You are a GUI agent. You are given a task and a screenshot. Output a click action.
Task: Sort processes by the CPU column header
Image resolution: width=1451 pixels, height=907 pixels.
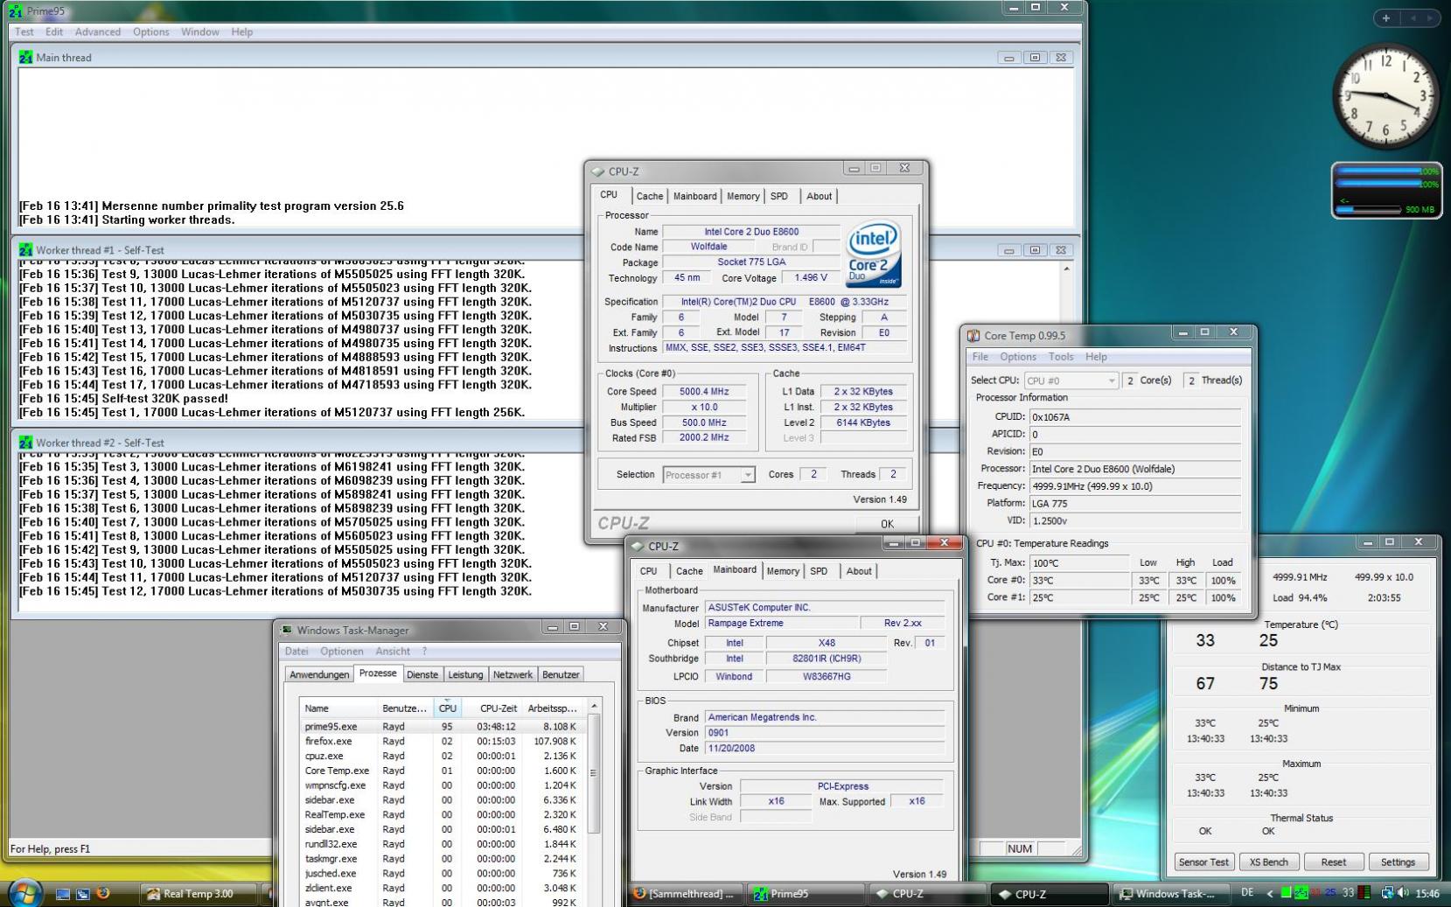447,708
